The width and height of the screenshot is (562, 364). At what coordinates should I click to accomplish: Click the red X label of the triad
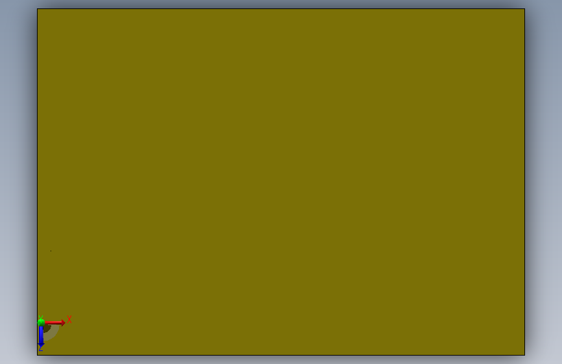[69, 319]
